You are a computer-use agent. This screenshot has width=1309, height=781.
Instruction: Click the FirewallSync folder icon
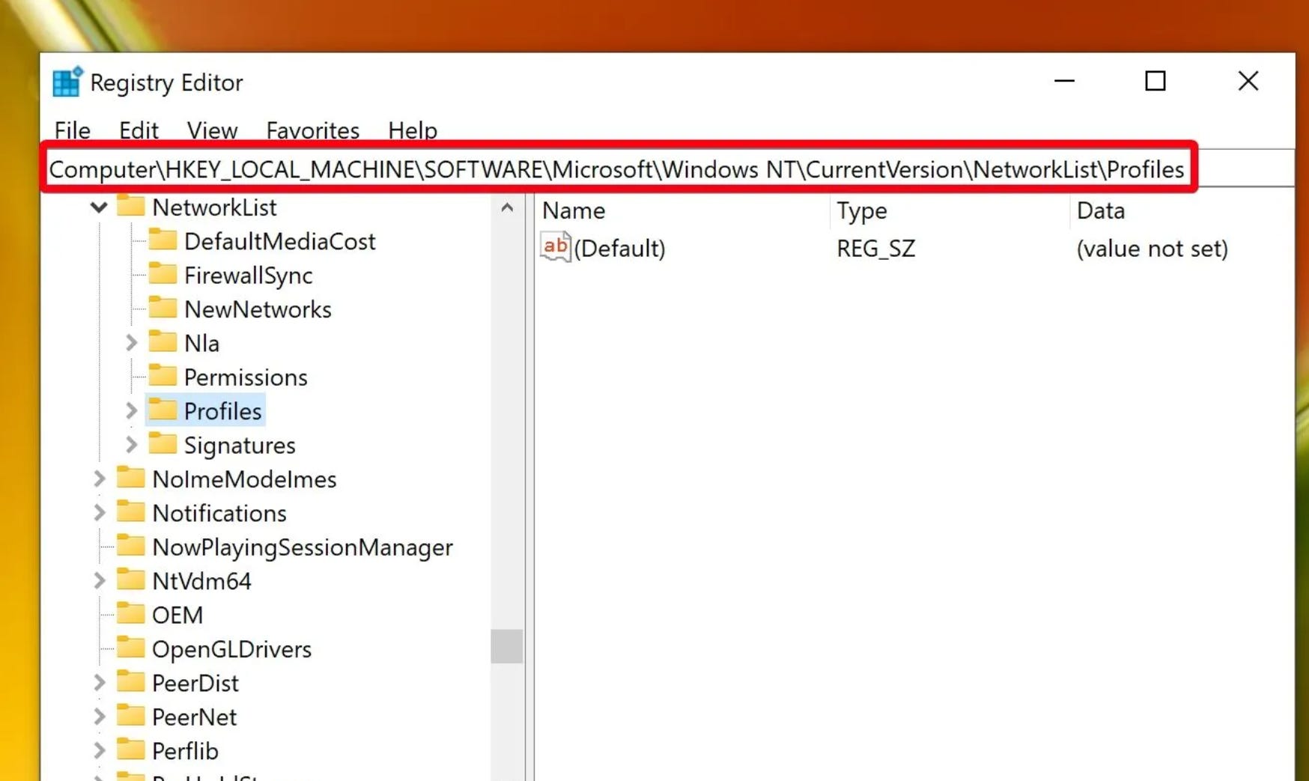pos(163,273)
